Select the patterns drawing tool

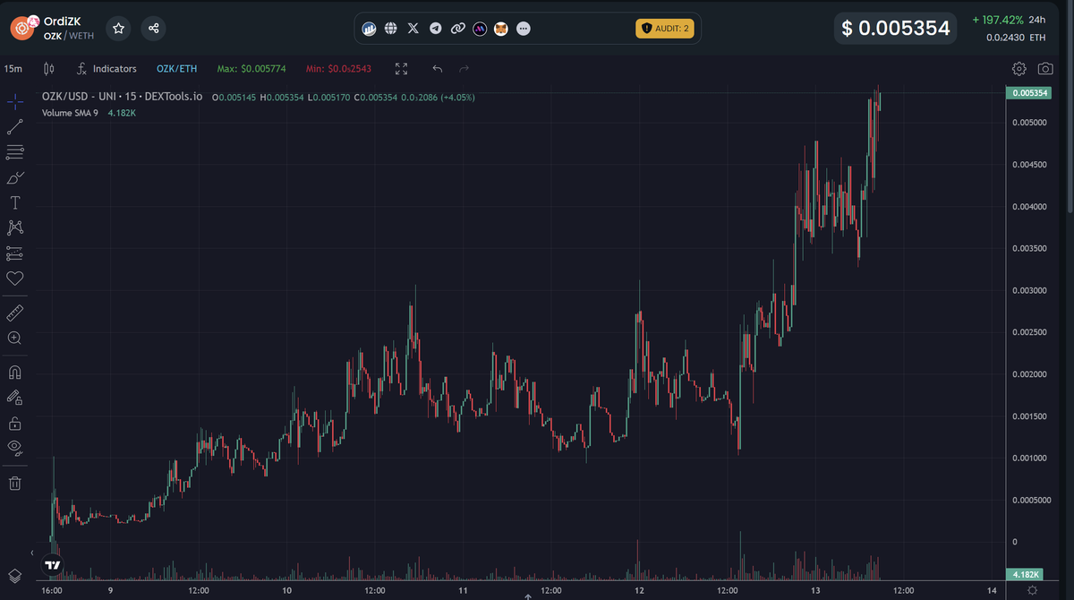(15, 227)
